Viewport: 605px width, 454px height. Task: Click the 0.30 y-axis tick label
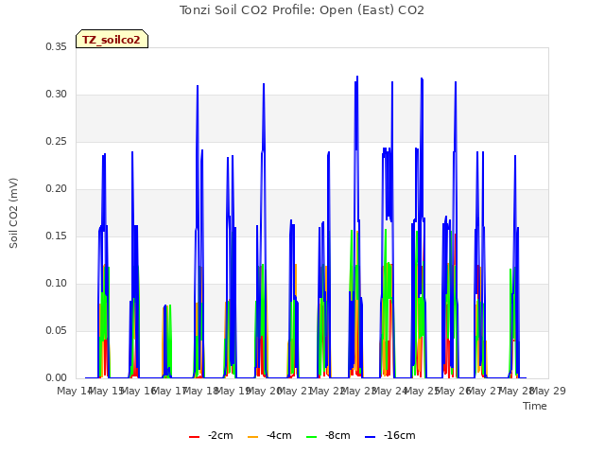(56, 95)
